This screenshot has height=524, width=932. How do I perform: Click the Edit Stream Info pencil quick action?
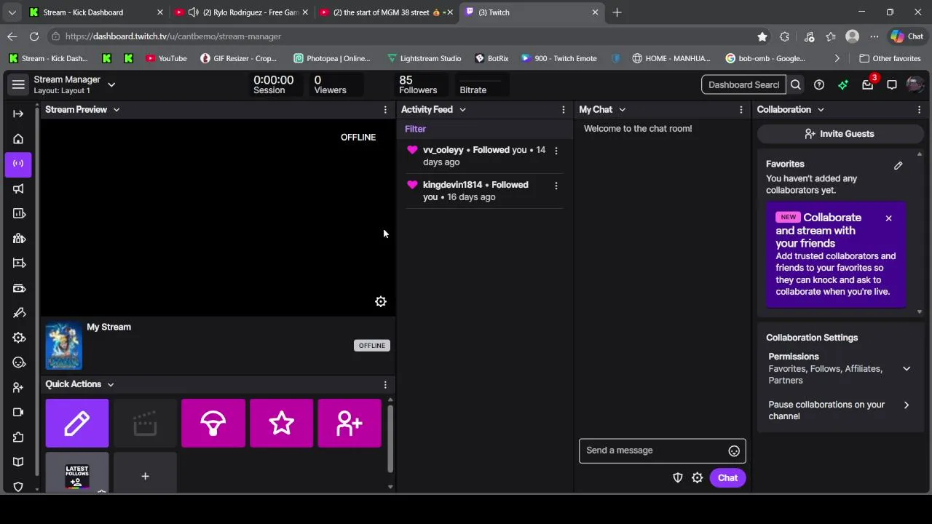[x=77, y=423]
